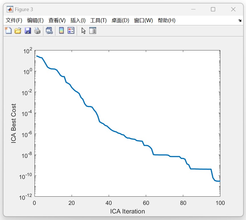Click the x-axis tick label 80
The width and height of the screenshot is (246, 220).
click(x=183, y=203)
